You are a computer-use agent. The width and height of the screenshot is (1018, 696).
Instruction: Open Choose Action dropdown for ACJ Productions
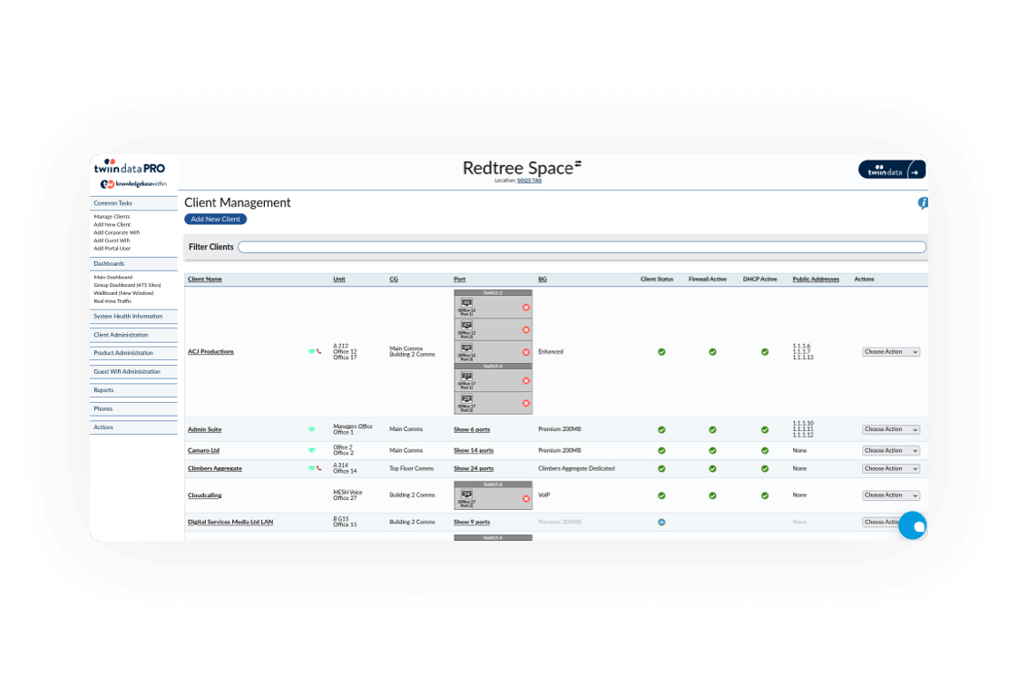pyautogui.click(x=891, y=352)
